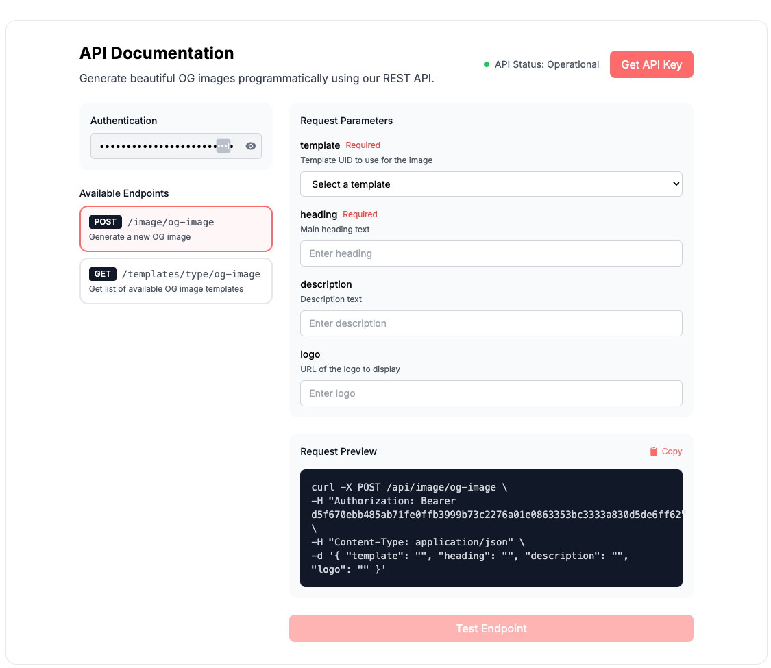Viewport: 771px width, 668px height.
Task: Click the green API status dot
Action: coord(487,64)
